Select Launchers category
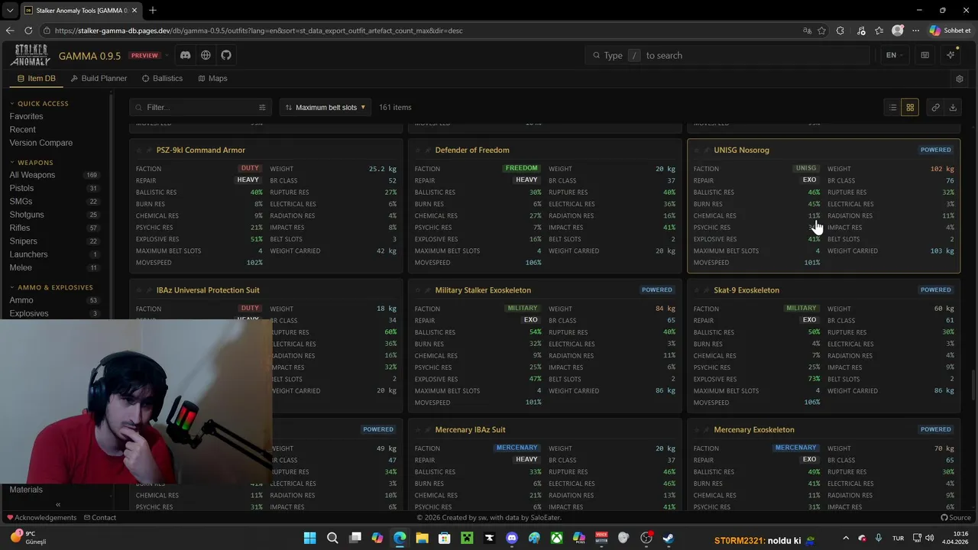 coord(53,254)
